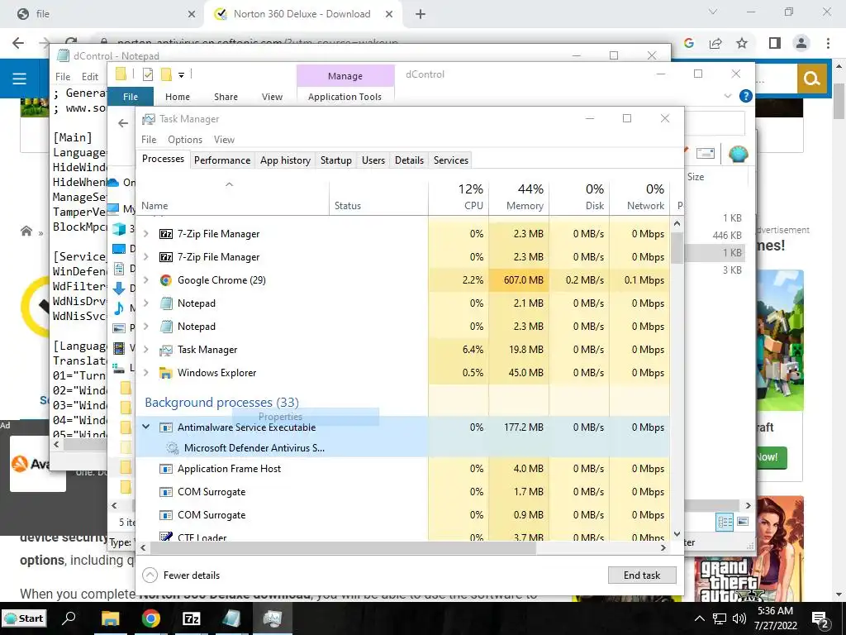The width and height of the screenshot is (846, 635).
Task: Open the Services tab
Action: tap(451, 160)
